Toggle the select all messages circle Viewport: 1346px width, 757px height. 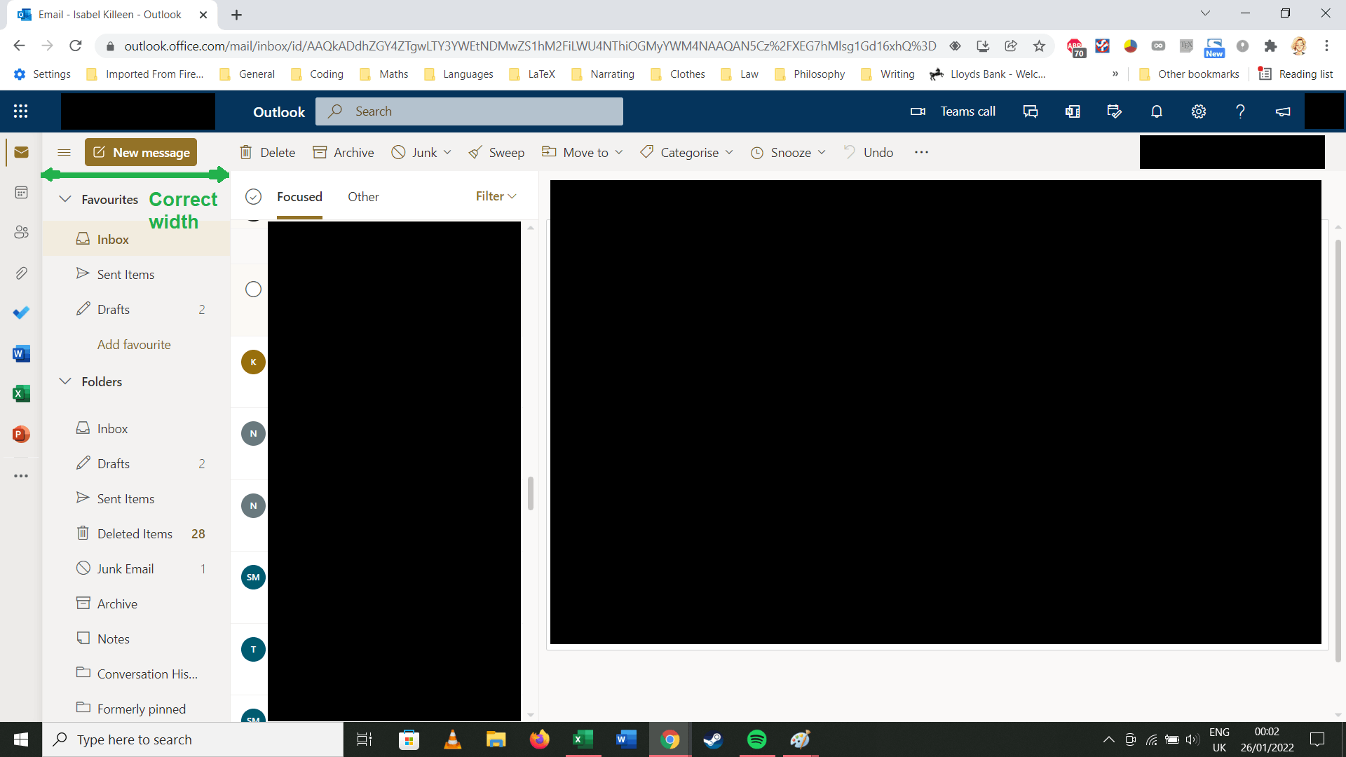click(x=253, y=197)
